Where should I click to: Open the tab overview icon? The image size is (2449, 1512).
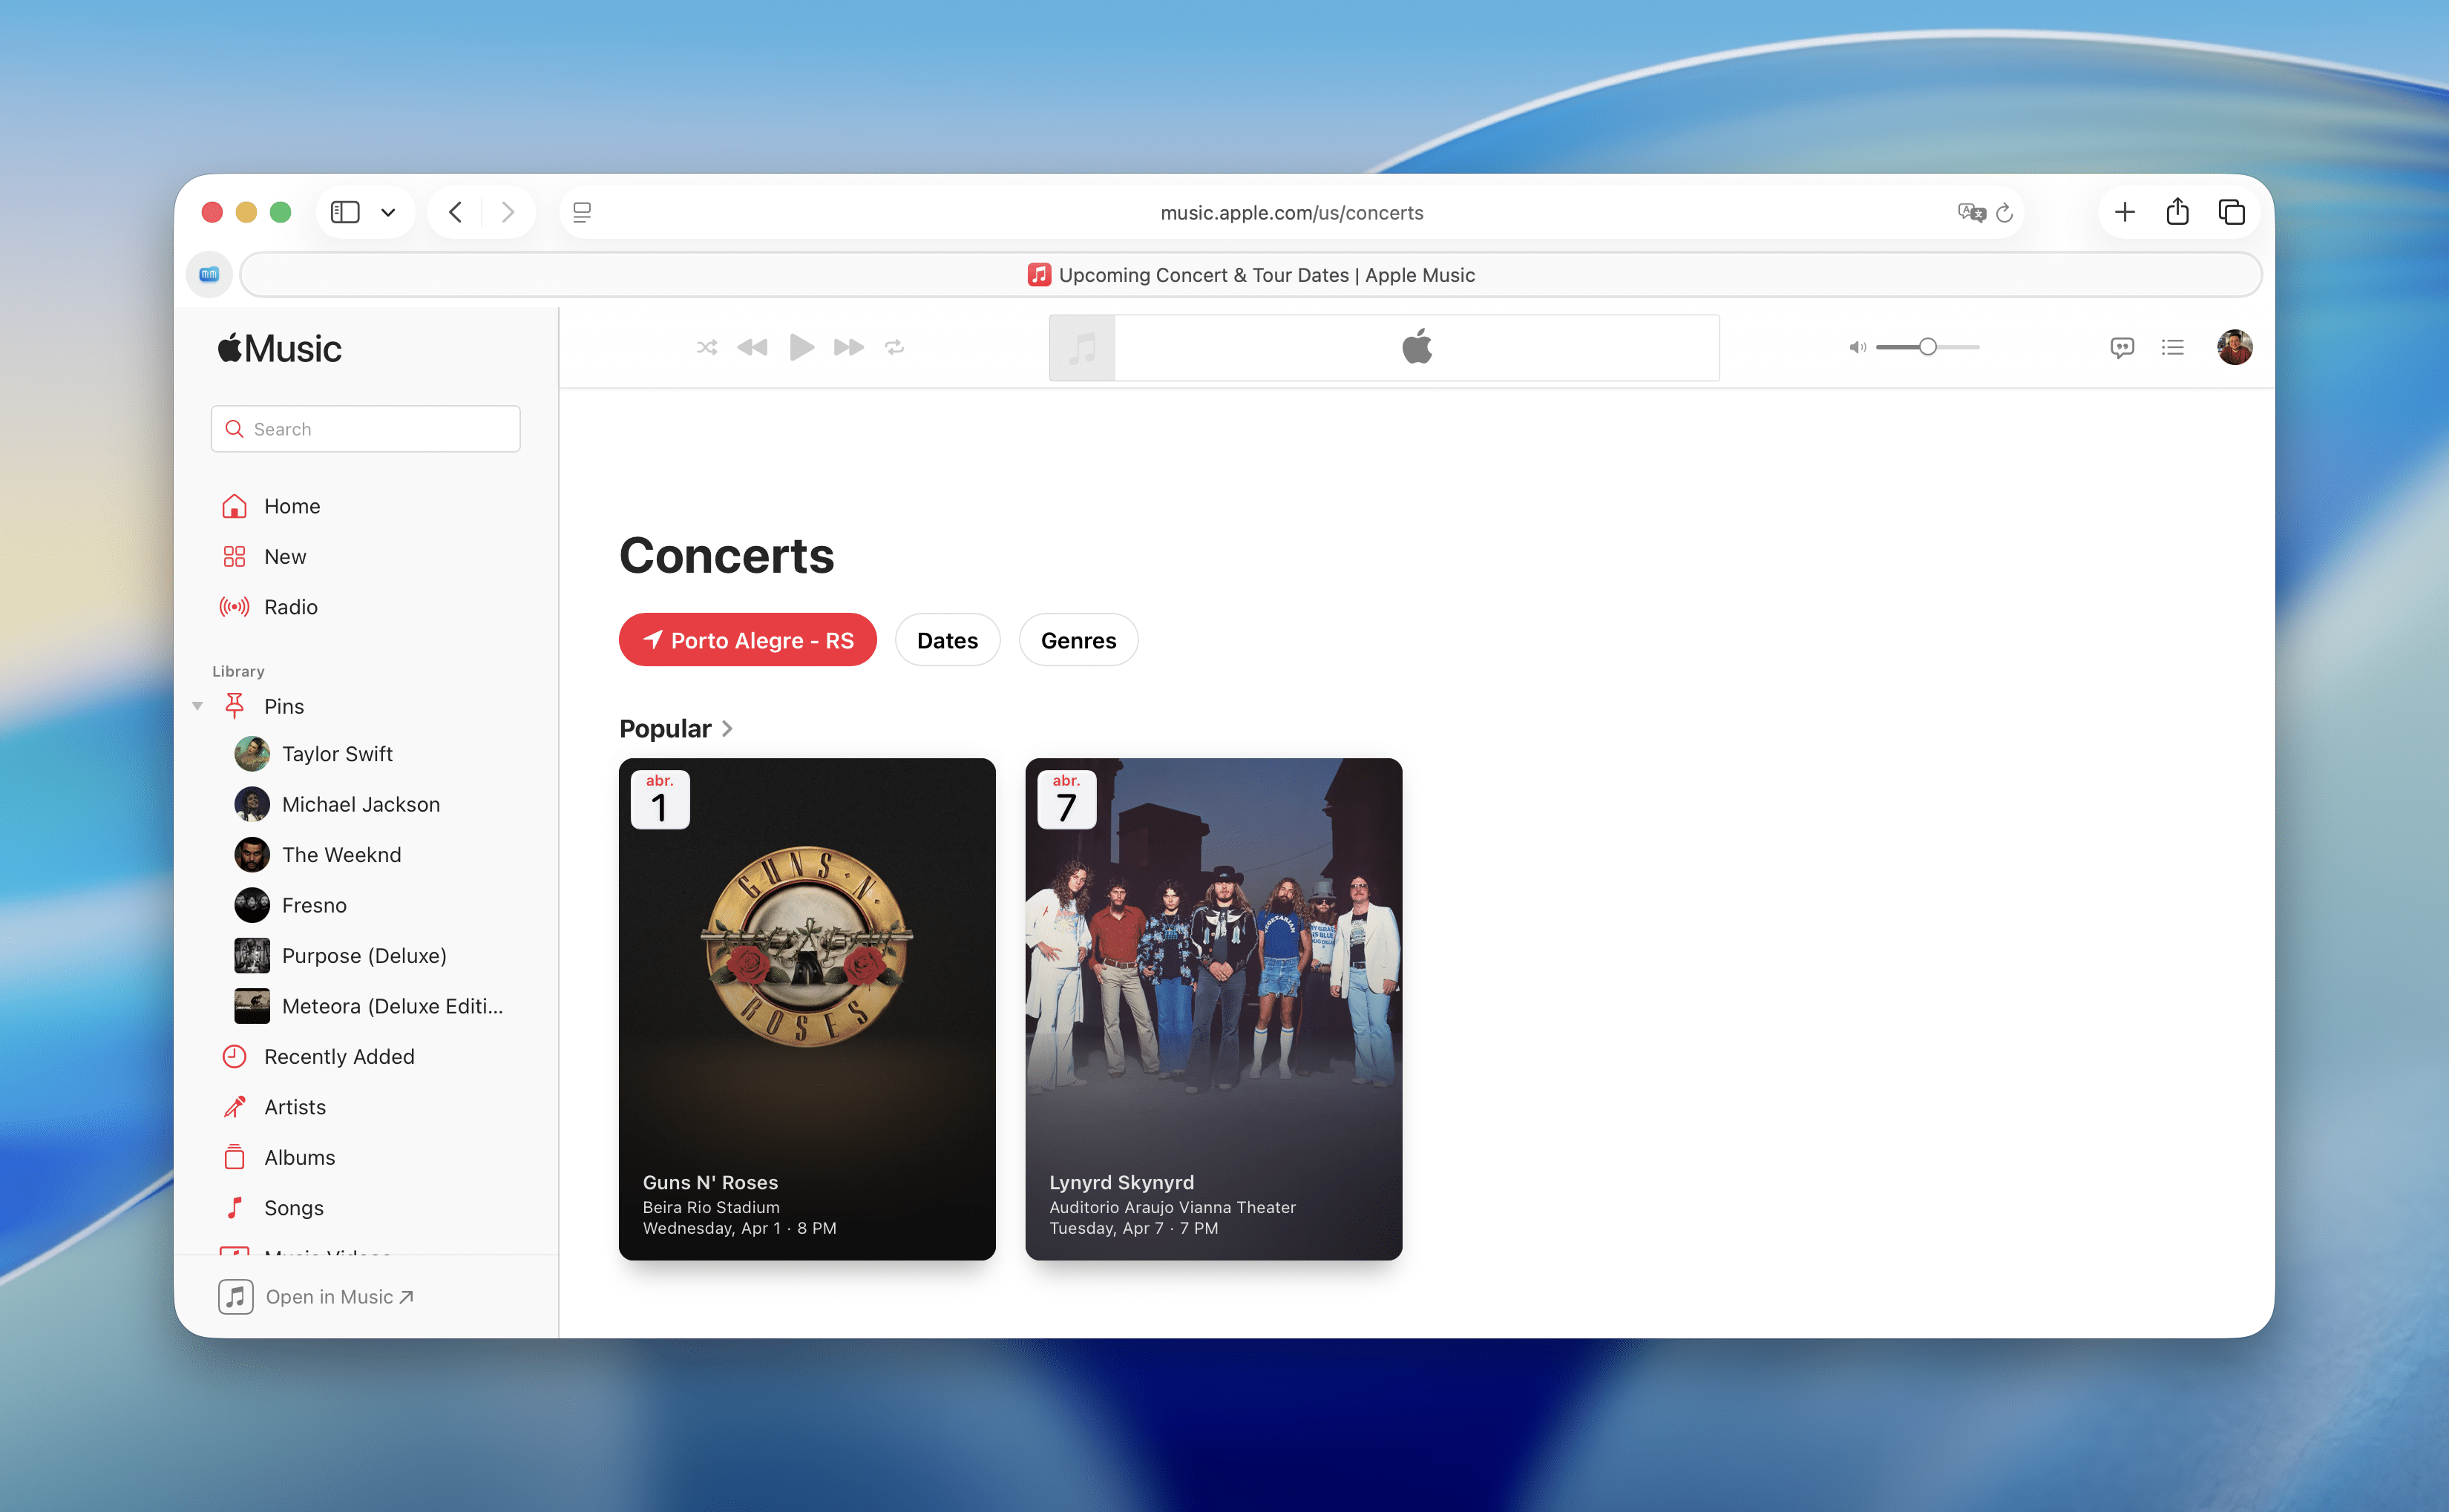pos(2231,212)
